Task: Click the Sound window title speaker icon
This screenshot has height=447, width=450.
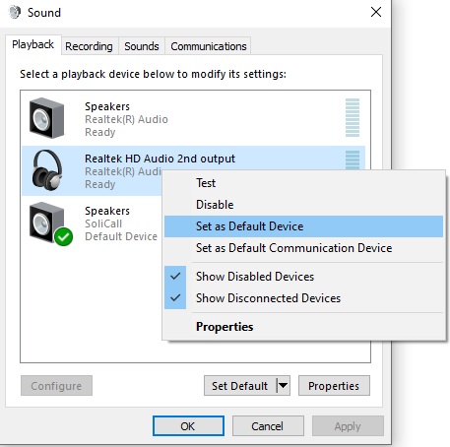Action: (15, 13)
